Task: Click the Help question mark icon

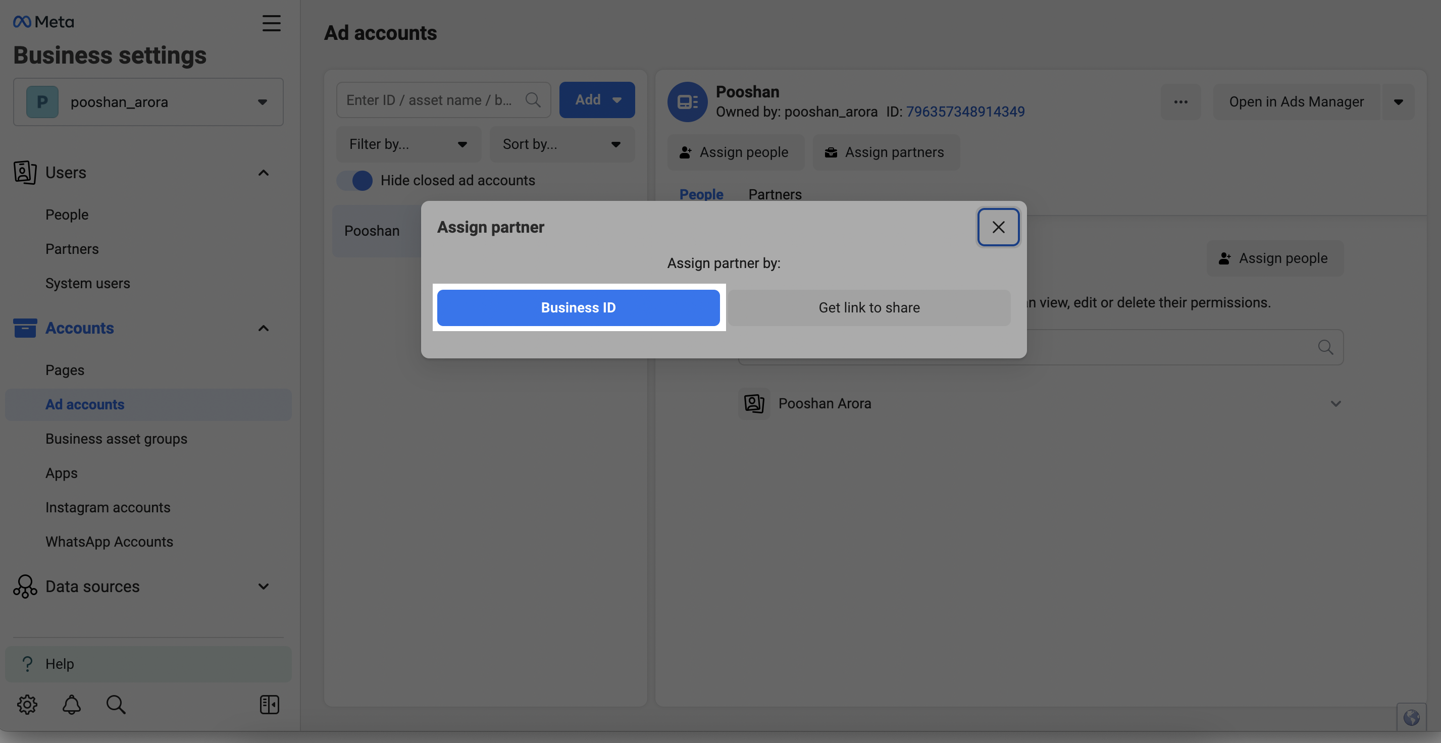Action: click(x=27, y=664)
